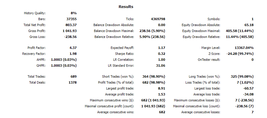Click the Z-Score value
267x118 pixels.
pyautogui.click(x=240, y=54)
